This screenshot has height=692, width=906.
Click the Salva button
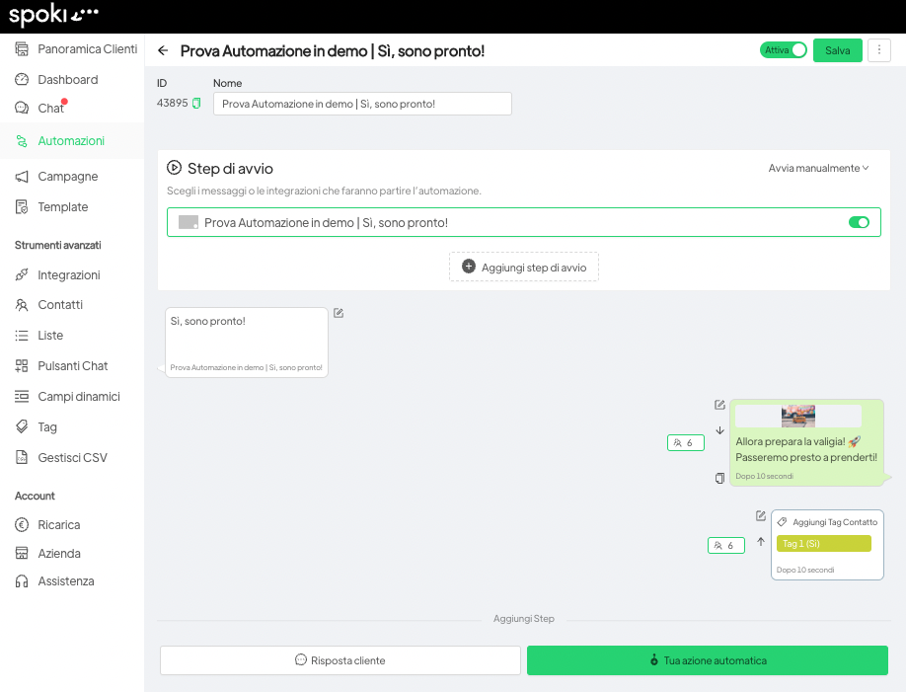coord(837,50)
